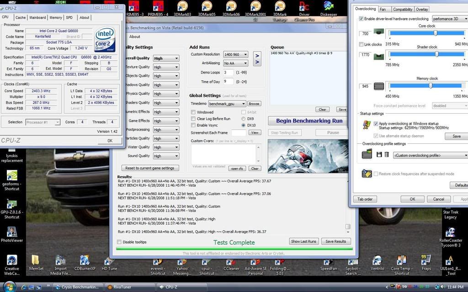Check the Windowed option

193,112
